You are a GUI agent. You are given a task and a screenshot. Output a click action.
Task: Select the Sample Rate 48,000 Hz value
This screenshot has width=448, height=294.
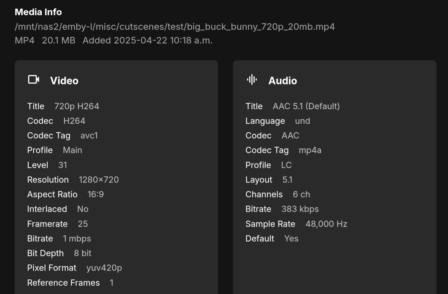326,224
